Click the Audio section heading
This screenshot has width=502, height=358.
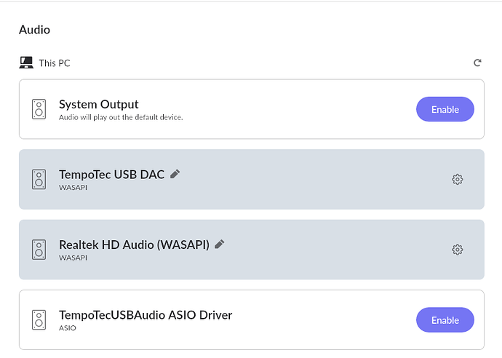(x=35, y=30)
